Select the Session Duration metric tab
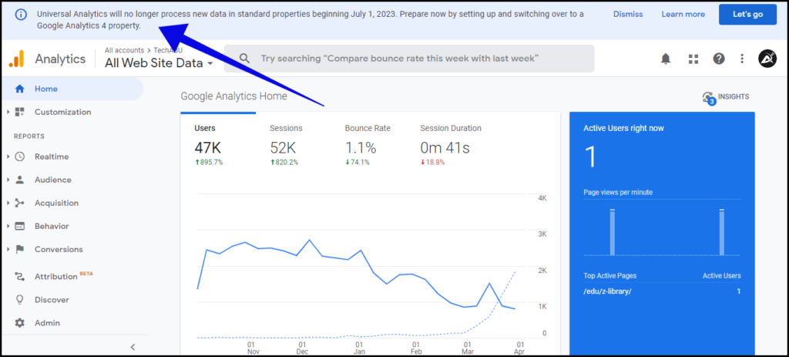The height and width of the screenshot is (357, 789). tap(451, 146)
